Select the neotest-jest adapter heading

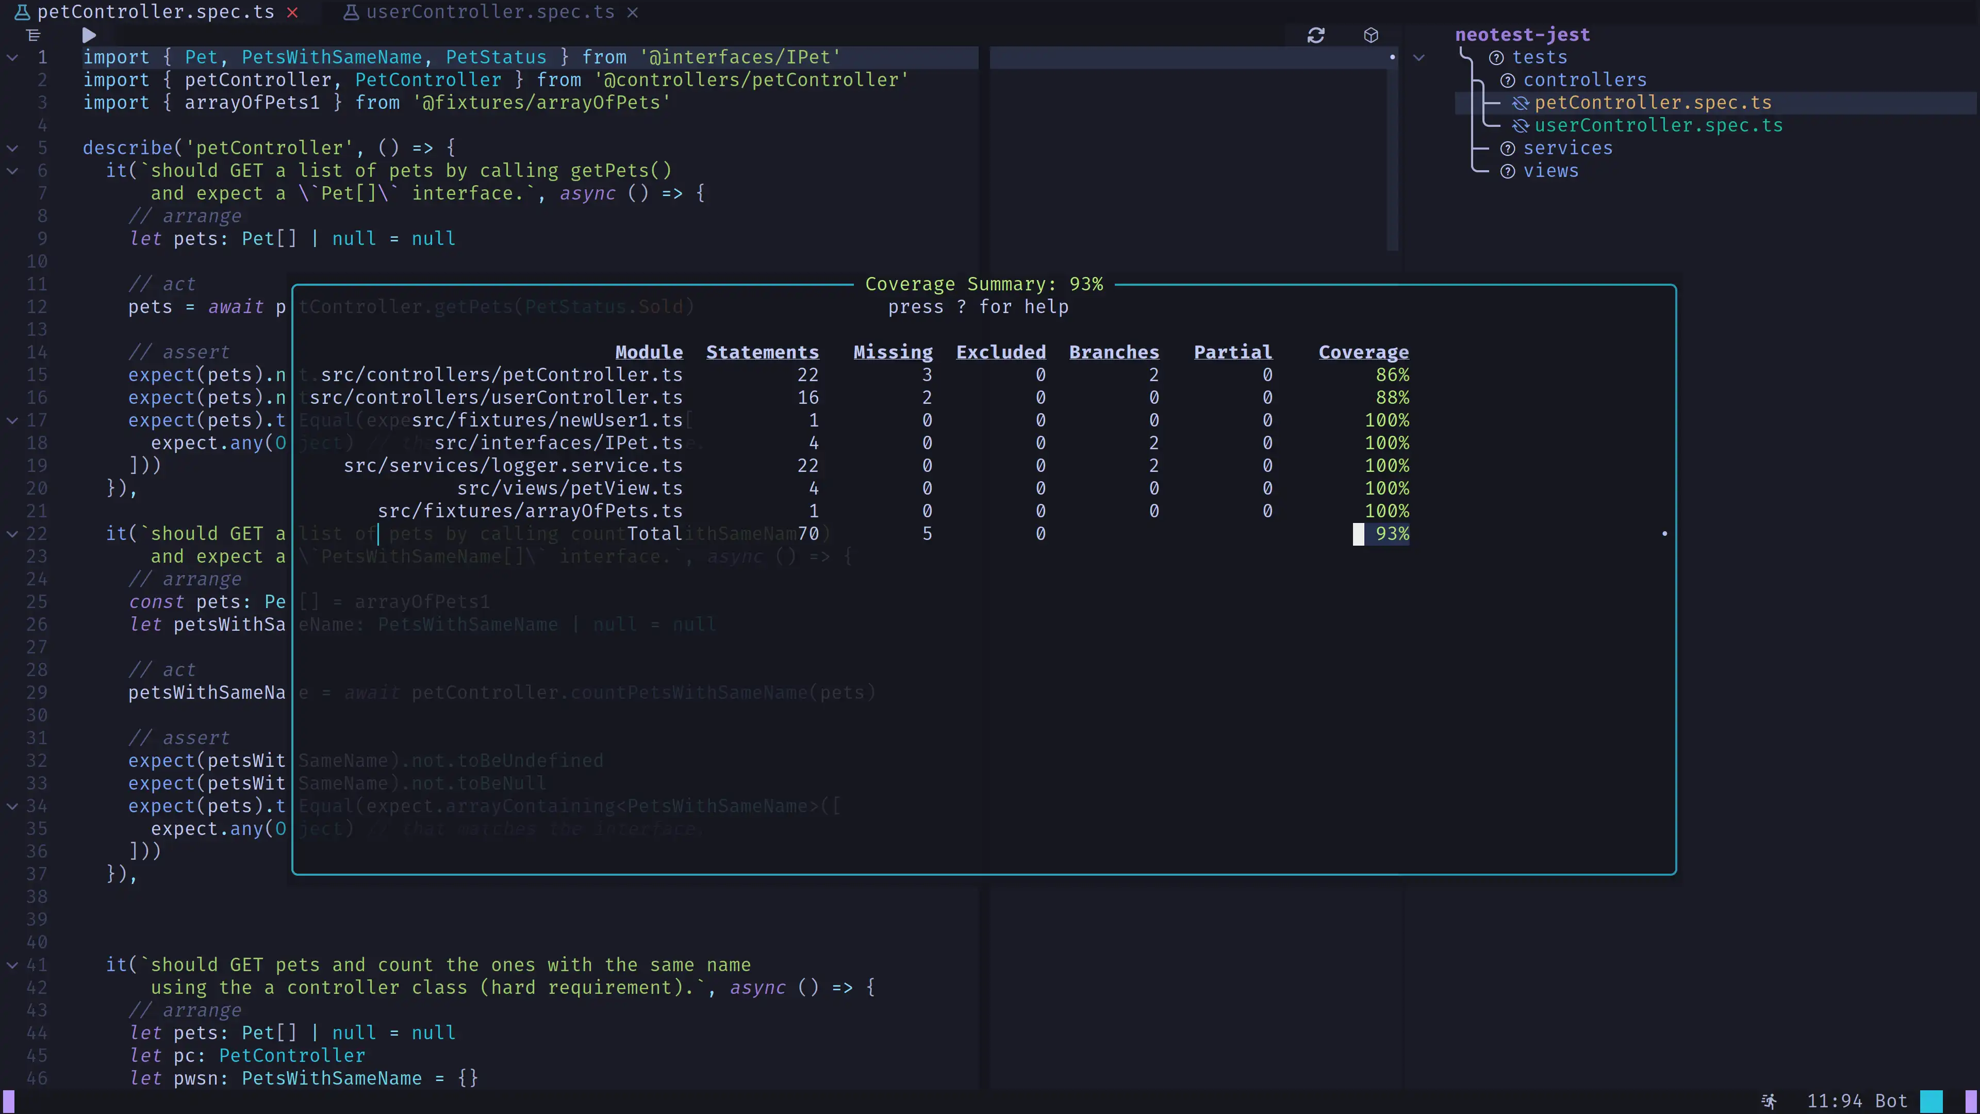[x=1523, y=35]
